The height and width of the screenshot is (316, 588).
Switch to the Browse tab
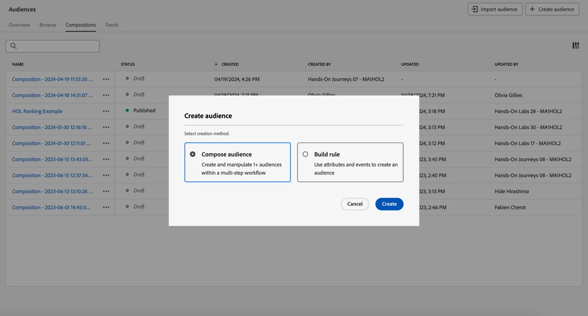[x=48, y=25]
